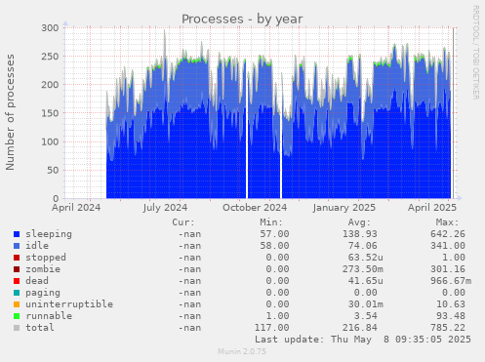Screen dimensions: 485x362
Task: Click the "Last update" timestamp text
Action: pyautogui.click(x=363, y=340)
